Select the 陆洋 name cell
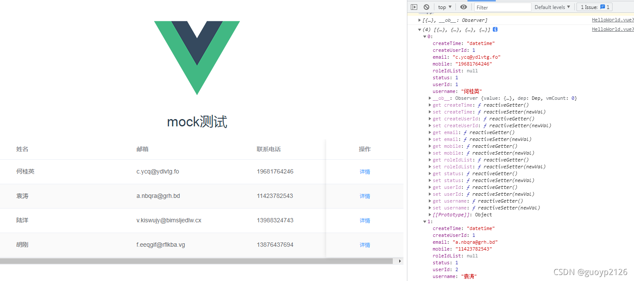This screenshot has height=281, width=634. coord(22,220)
